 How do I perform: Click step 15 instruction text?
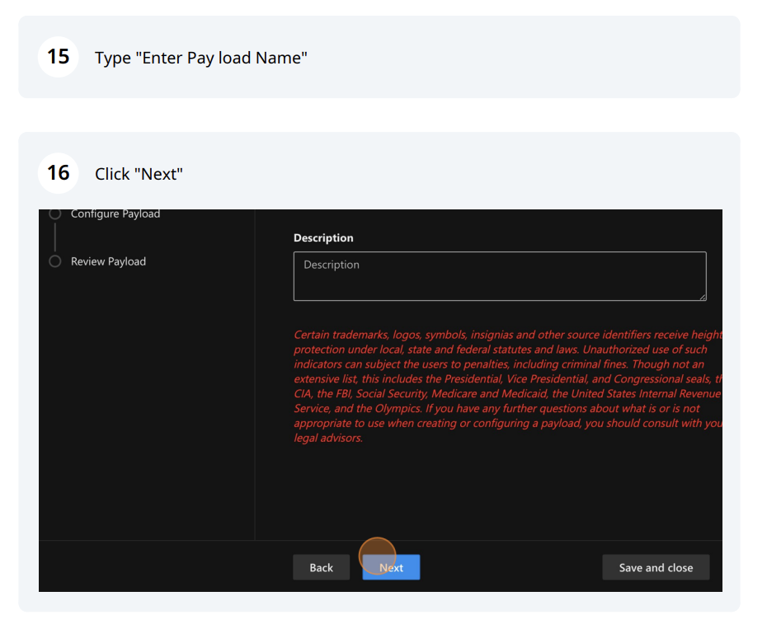point(203,59)
